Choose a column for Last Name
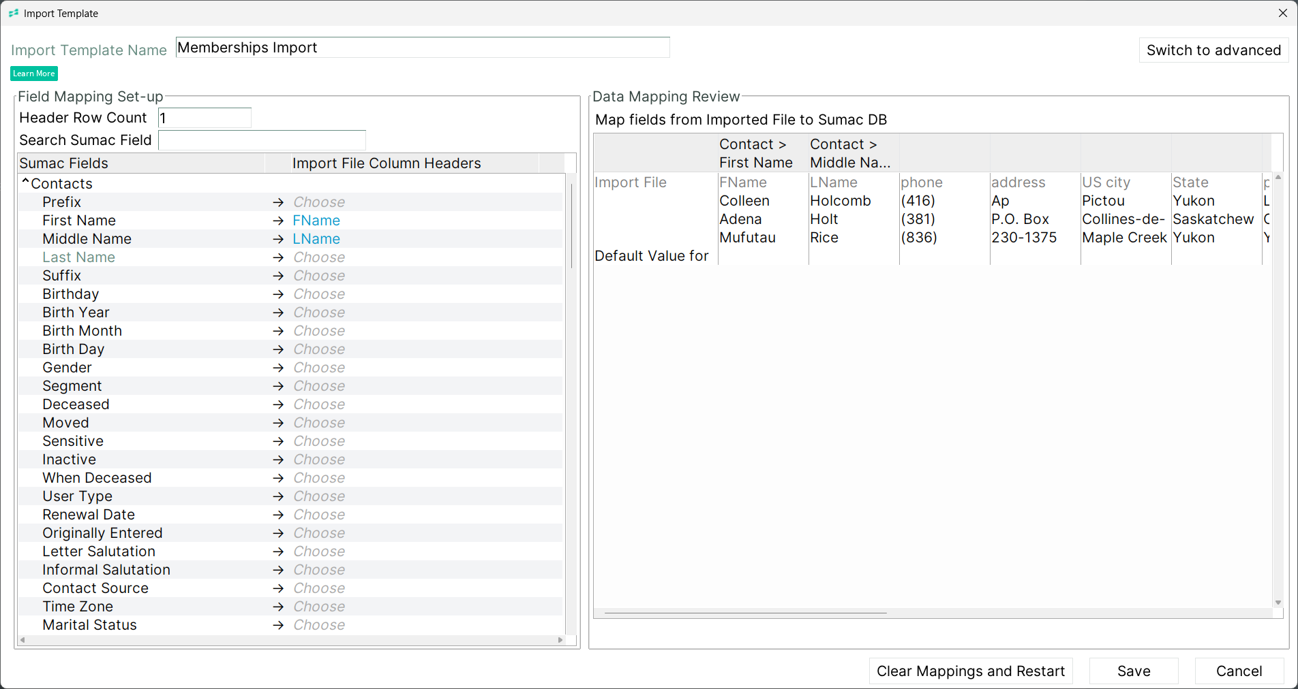This screenshot has width=1298, height=689. (x=319, y=257)
